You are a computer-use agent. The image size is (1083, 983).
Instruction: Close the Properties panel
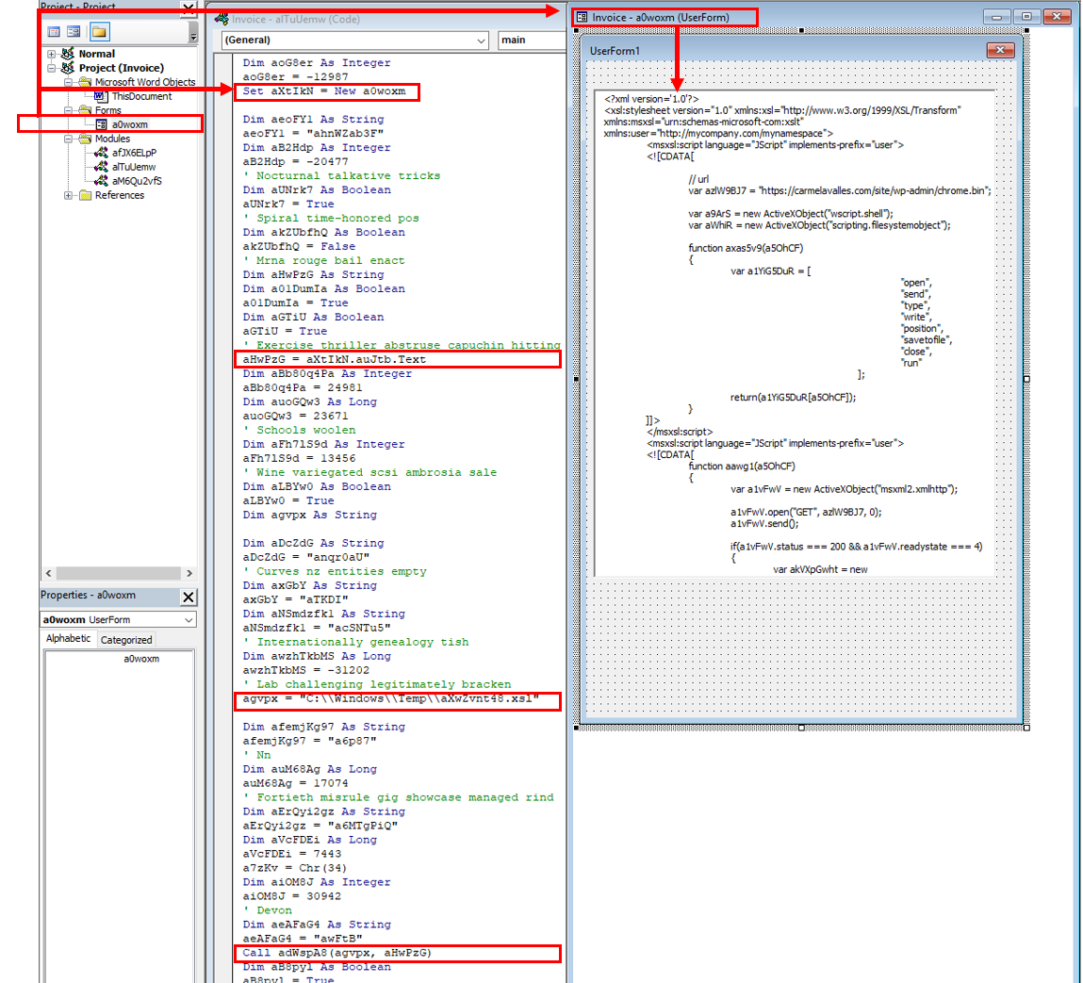pos(188,597)
